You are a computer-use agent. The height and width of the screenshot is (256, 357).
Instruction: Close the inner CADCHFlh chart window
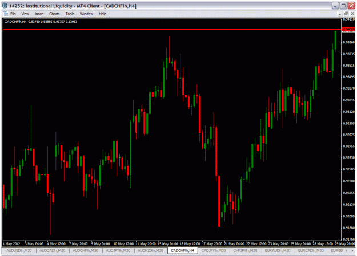click(x=352, y=14)
